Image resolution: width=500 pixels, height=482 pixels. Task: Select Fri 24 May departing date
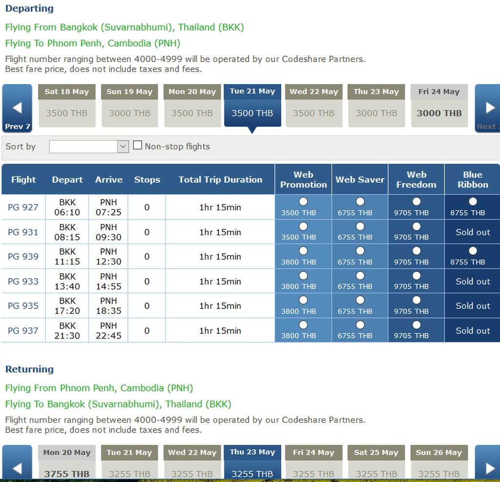coord(439,106)
